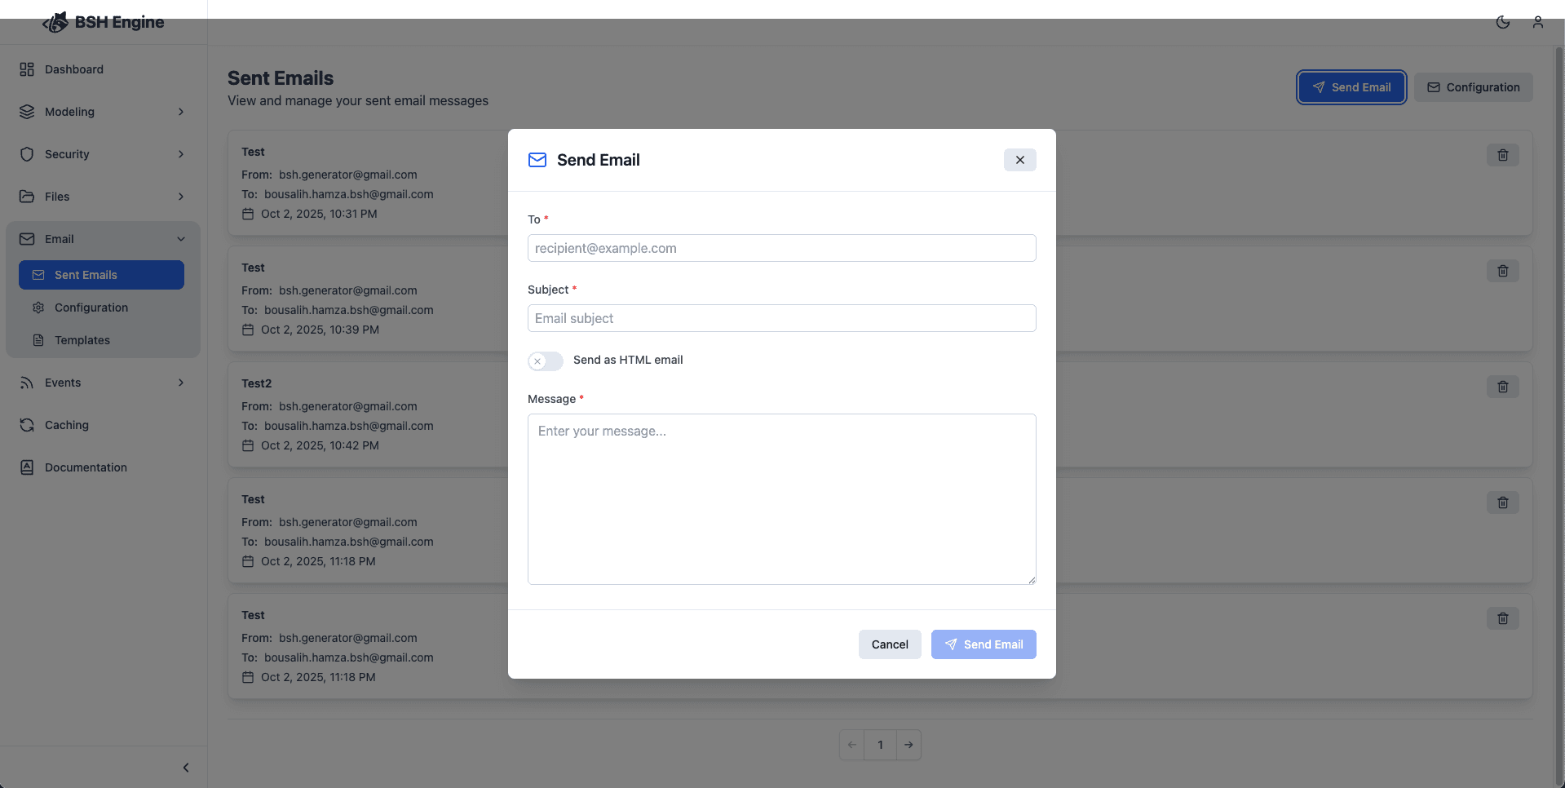This screenshot has height=788, width=1565.
Task: Expand the Security sidebar section
Action: click(103, 154)
